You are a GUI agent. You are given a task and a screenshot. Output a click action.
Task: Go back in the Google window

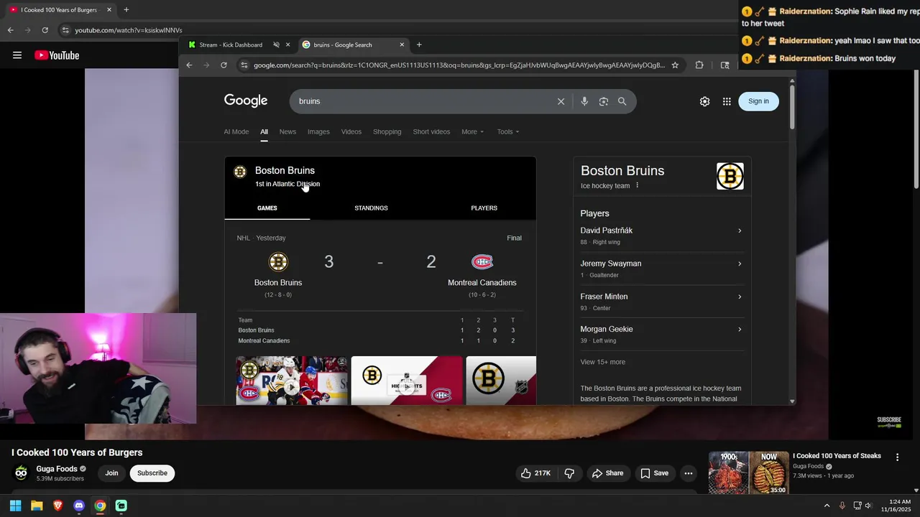pyautogui.click(x=189, y=65)
